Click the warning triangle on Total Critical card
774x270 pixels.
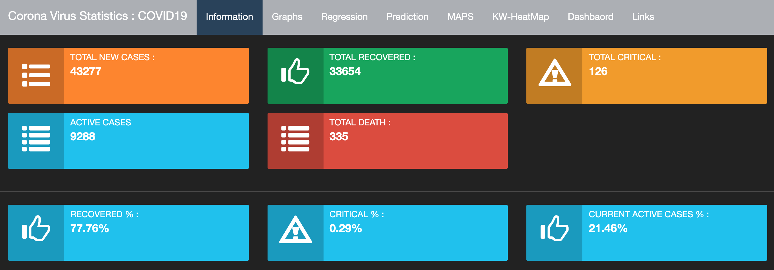tap(555, 73)
